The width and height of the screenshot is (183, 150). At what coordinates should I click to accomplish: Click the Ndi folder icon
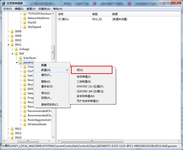tap(16, 53)
